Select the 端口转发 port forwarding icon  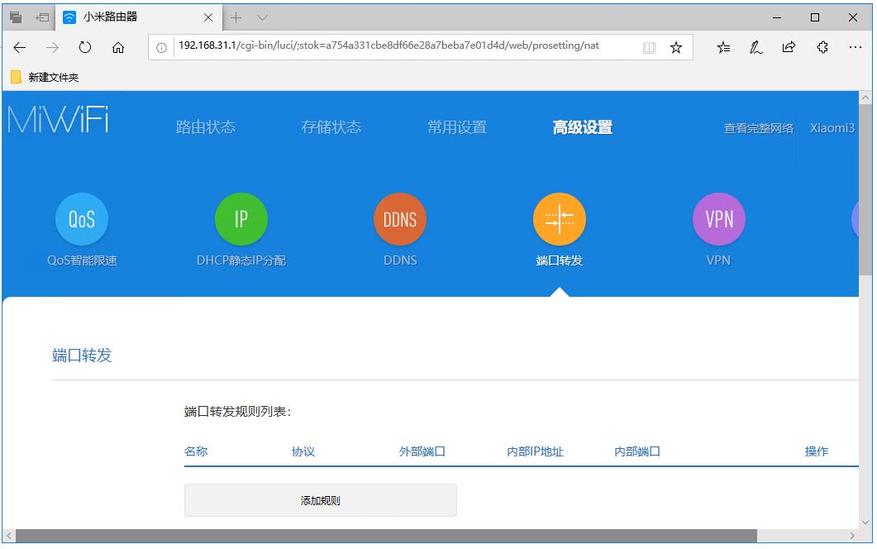coord(559,218)
